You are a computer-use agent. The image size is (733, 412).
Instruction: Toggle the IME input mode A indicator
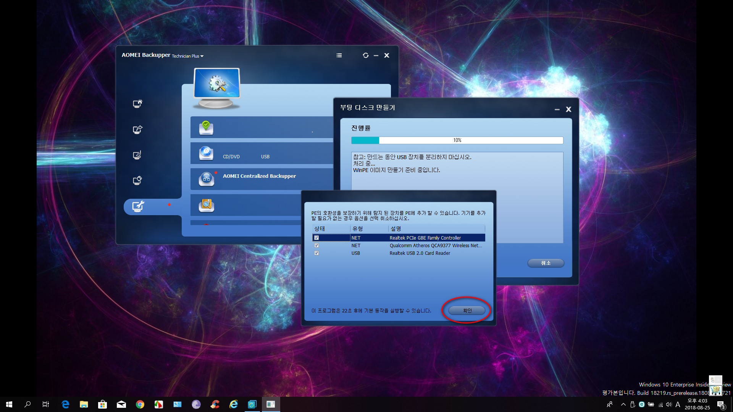(x=678, y=404)
